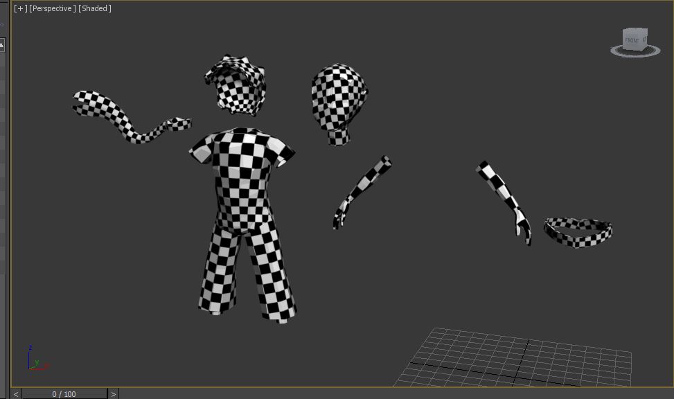Viewport: 674px width, 399px height.
Task: Open the Perspective view label menu
Action: tap(53, 8)
